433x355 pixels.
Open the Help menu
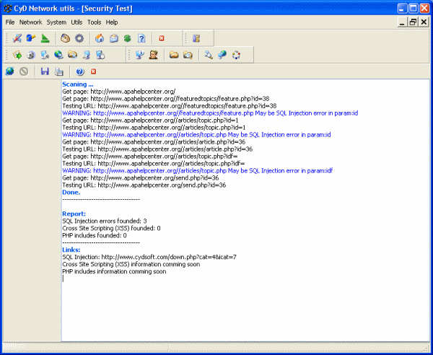(x=112, y=22)
